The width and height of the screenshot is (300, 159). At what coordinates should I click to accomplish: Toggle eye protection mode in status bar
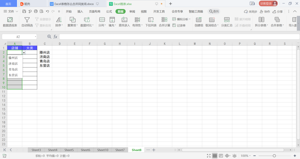(x=234, y=156)
